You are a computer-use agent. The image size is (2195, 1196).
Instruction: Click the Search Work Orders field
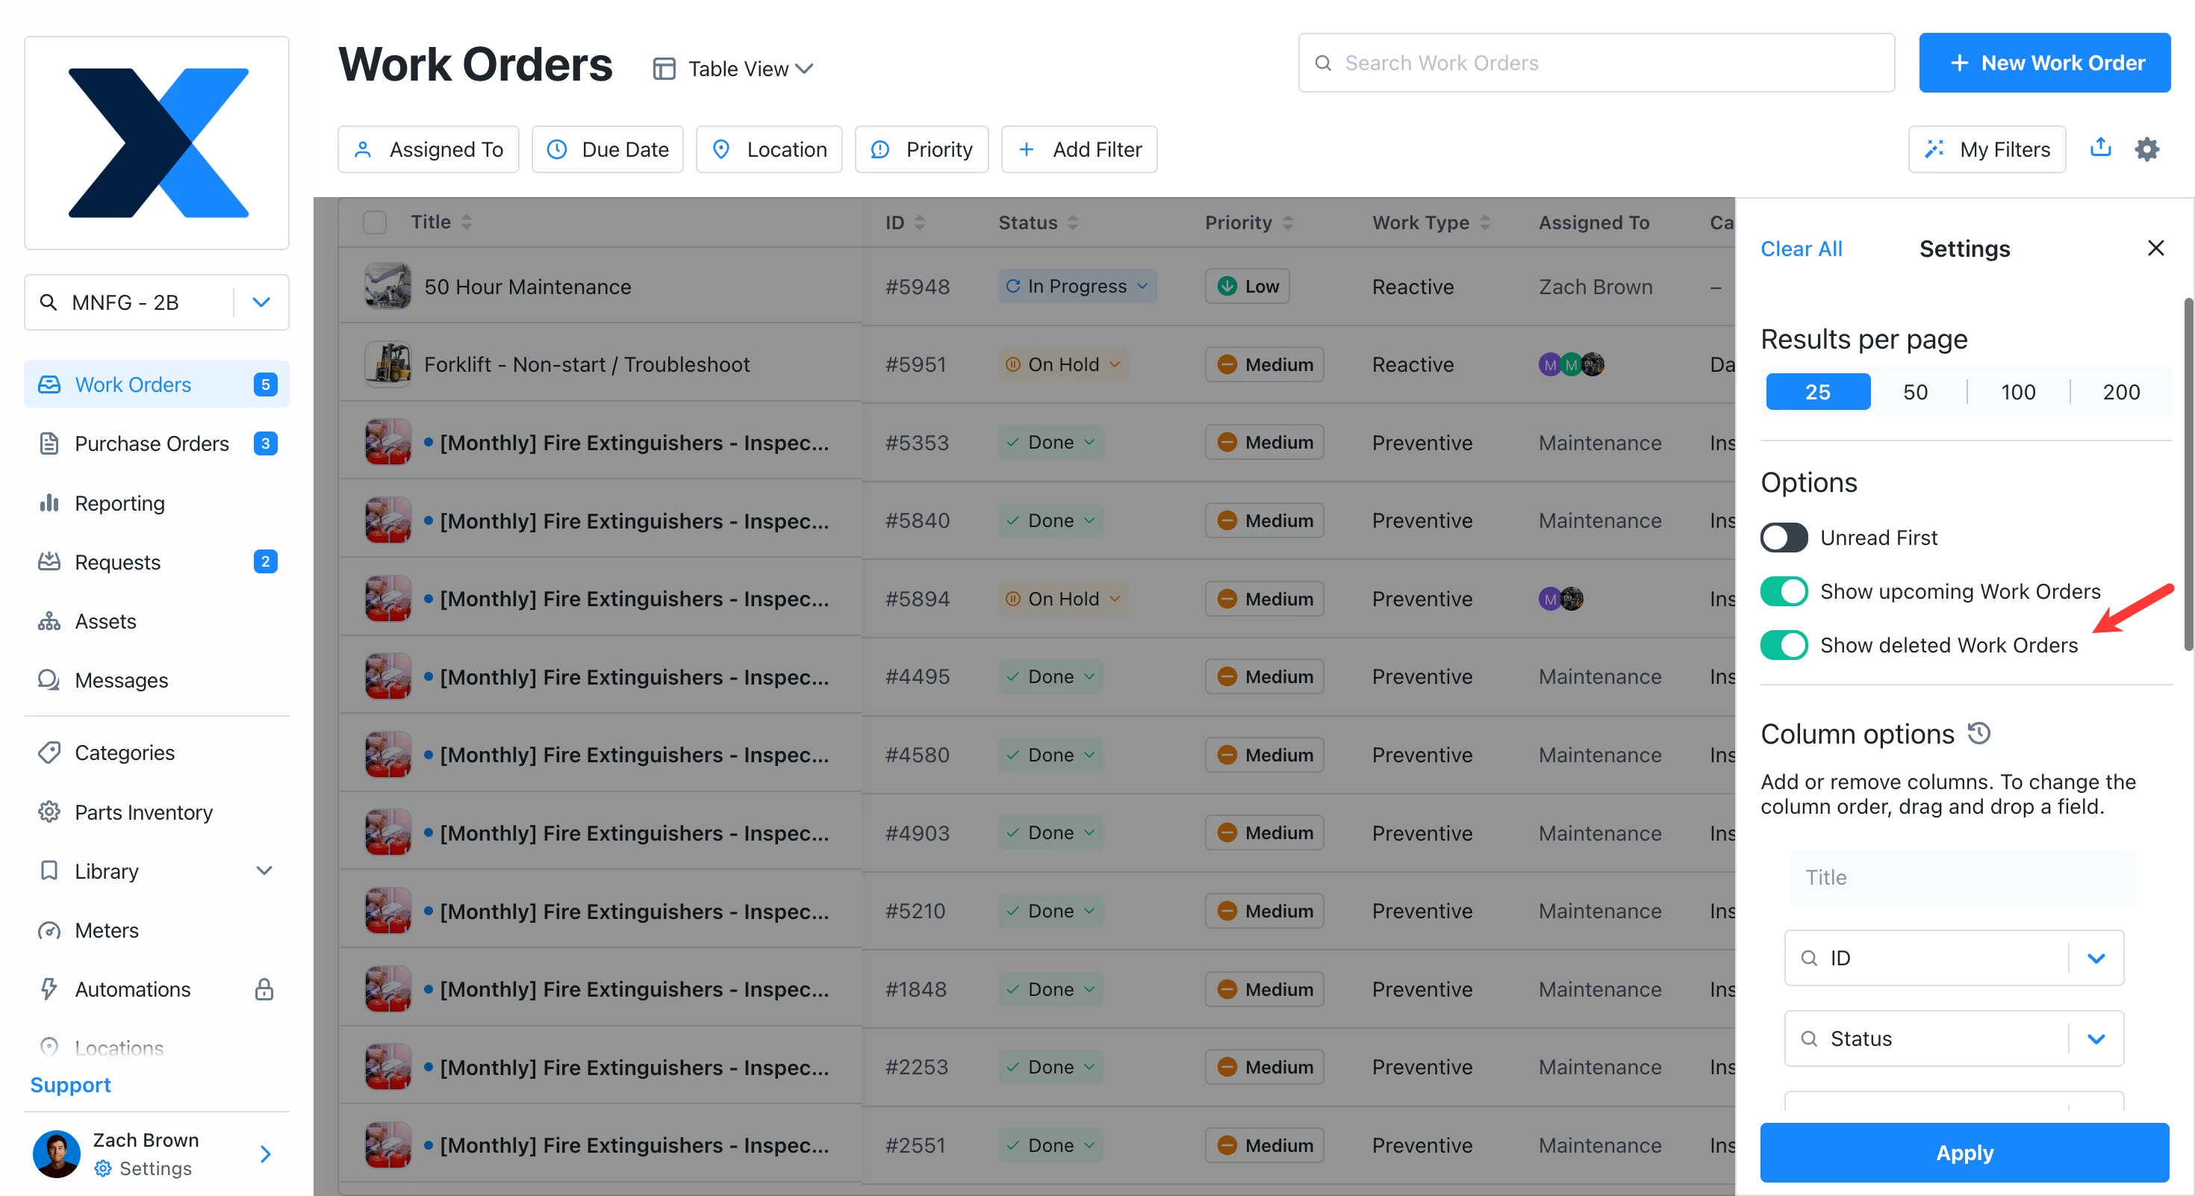[1595, 63]
